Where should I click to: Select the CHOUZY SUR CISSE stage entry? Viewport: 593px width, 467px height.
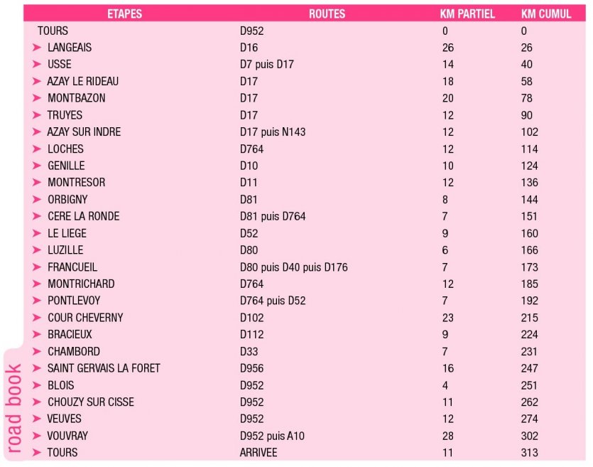[90, 402]
